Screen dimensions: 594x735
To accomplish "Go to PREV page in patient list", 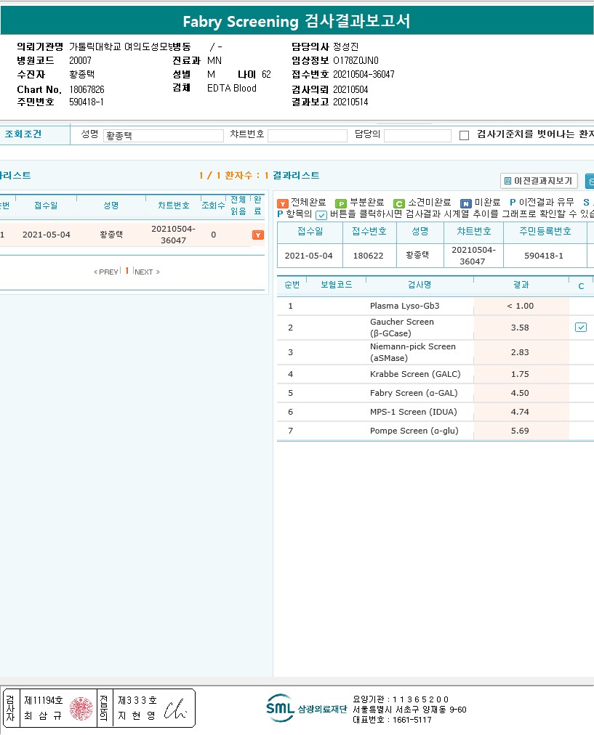I will pos(106,272).
